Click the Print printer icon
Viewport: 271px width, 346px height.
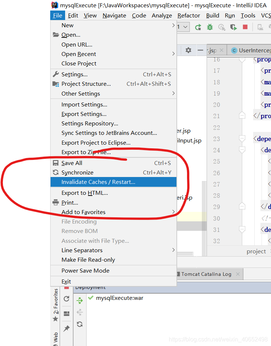(x=56, y=202)
